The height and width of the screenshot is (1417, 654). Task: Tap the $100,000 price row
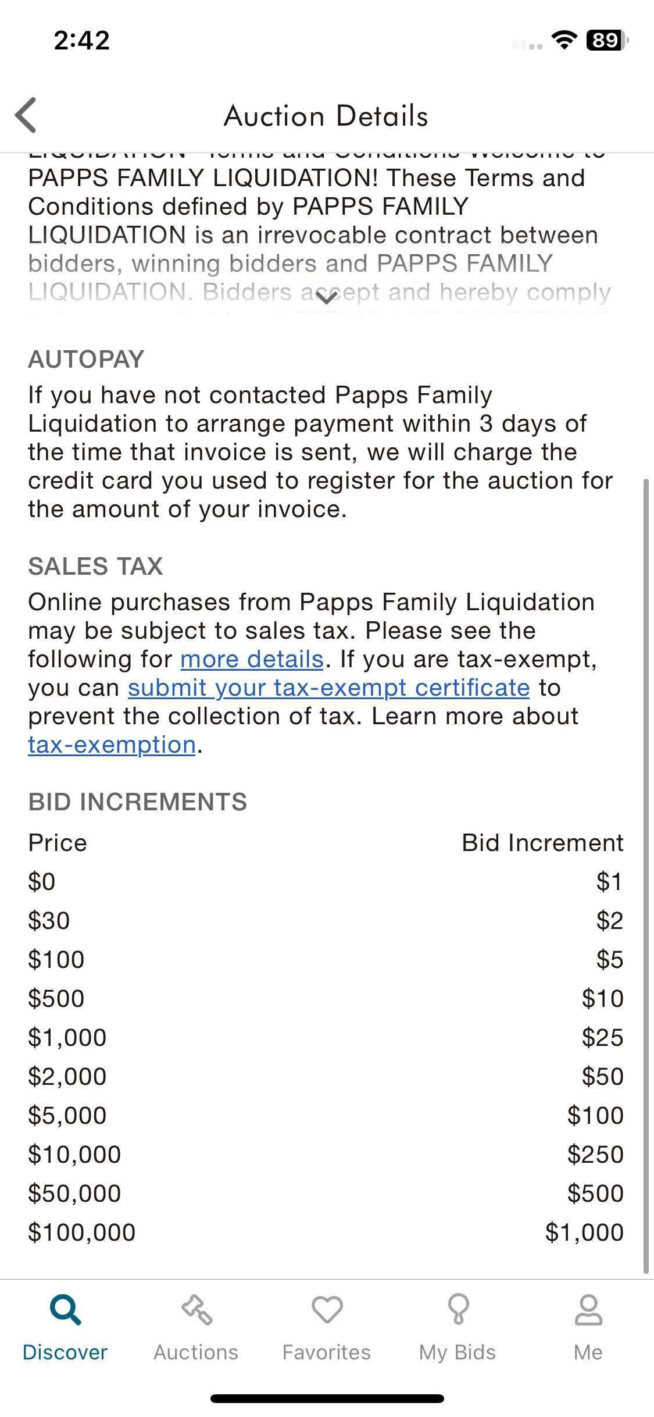[x=326, y=1232]
